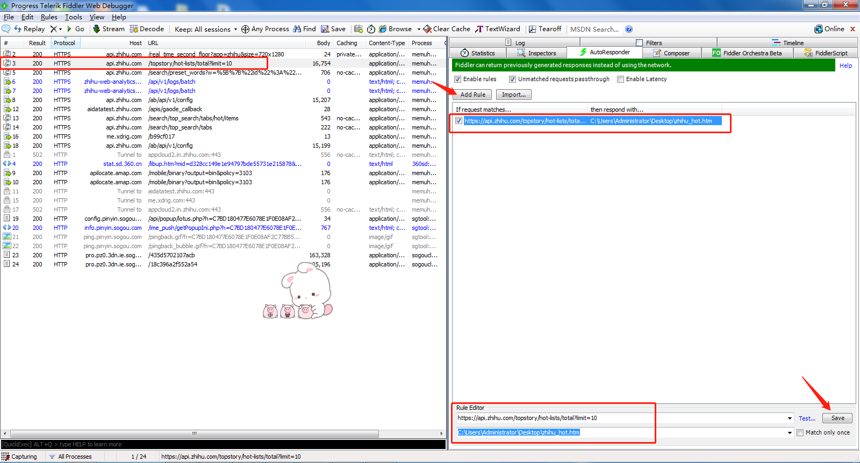Open the Fiddler Orchestra Beta tab
Viewport: 860px width, 463px height.
coord(747,53)
